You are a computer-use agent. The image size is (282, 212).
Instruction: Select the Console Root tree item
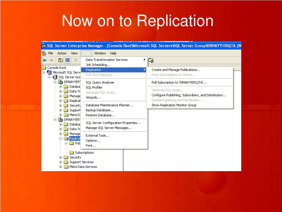[x=57, y=68]
